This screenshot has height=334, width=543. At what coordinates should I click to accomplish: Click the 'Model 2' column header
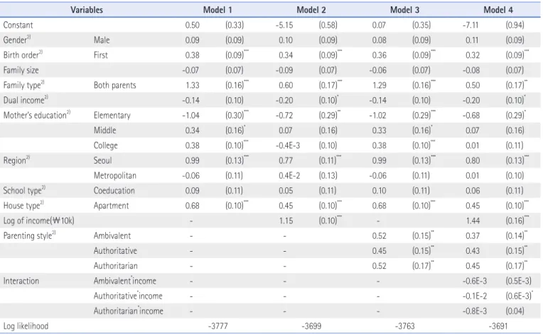tap(311, 10)
